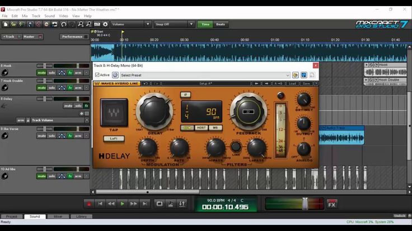
Task: Arm the 9 Ike Verse track
Action: point(78,136)
